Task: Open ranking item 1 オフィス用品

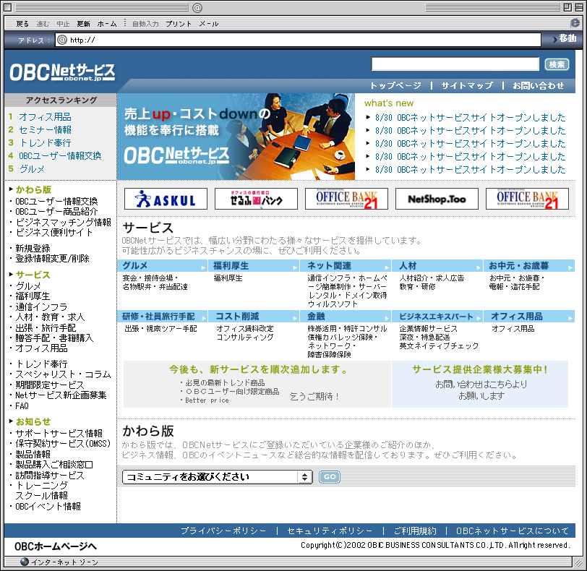Action: pyautogui.click(x=45, y=117)
